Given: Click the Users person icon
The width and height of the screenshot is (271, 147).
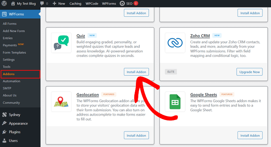Looking at the screenshot, I should [x=4, y=141].
